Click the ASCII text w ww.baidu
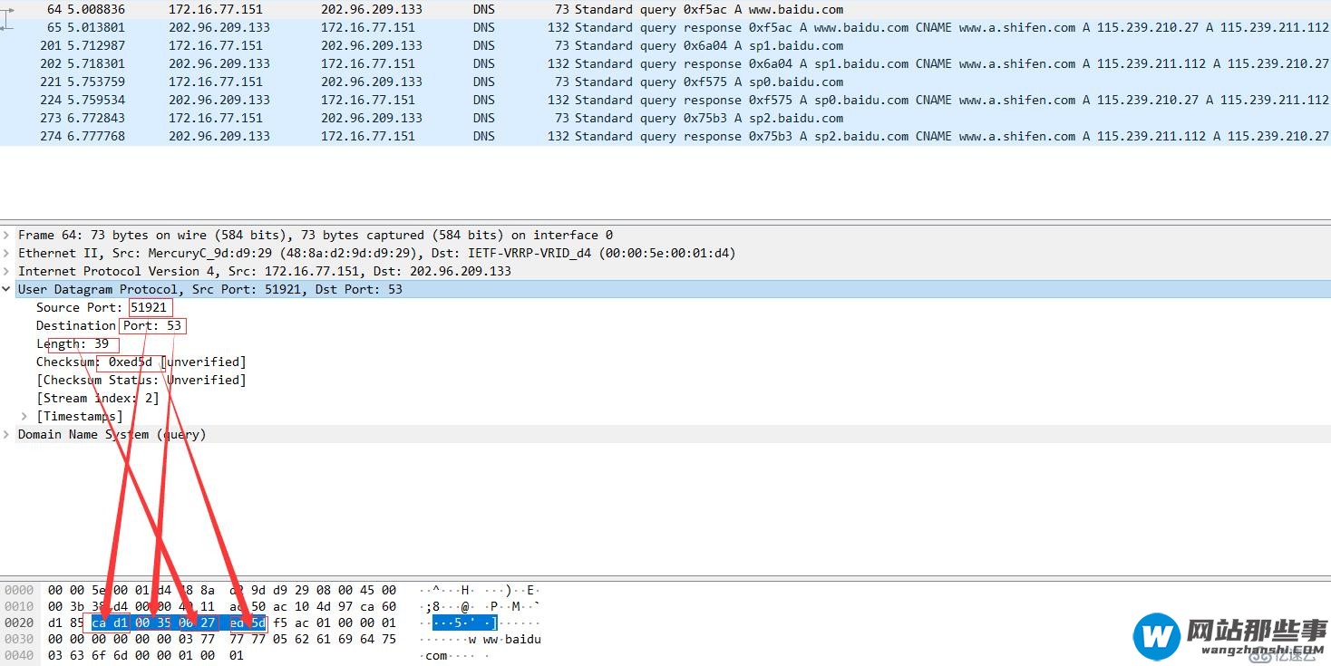 coord(505,639)
